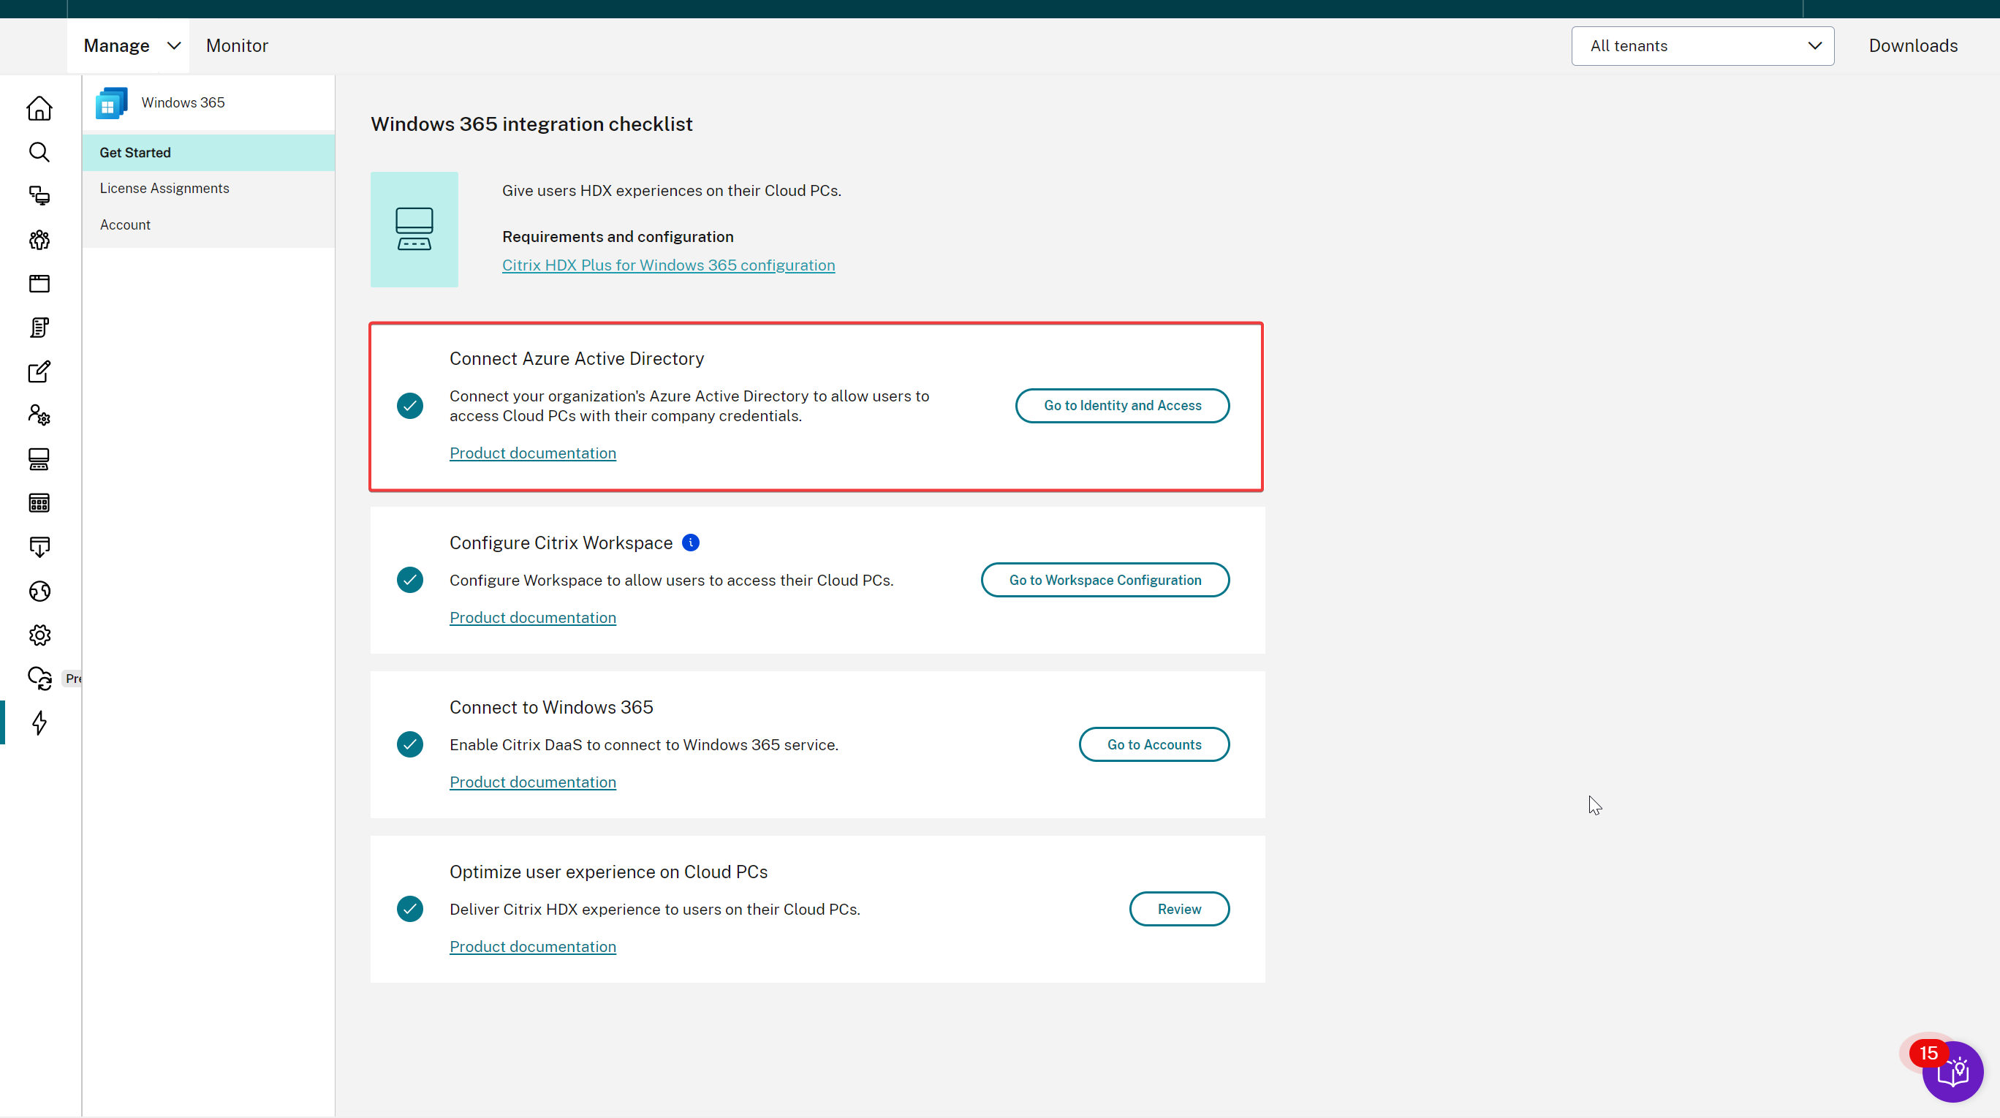Switch to the Monitor tab
The image size is (2000, 1118).
237,45
